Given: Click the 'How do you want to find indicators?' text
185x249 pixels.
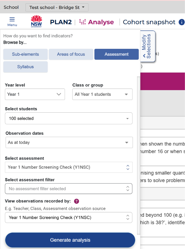Looking at the screenshot, I should [x=38, y=36].
